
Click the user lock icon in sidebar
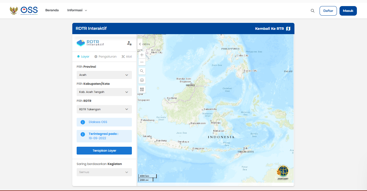129,43
